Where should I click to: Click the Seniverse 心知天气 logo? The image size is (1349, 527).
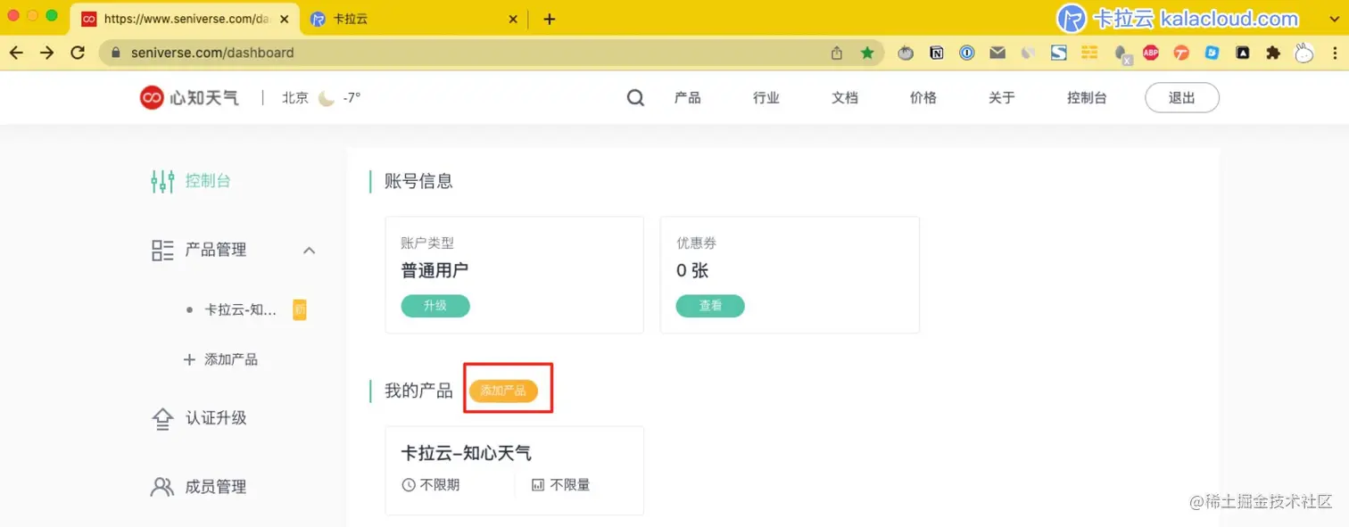(189, 97)
